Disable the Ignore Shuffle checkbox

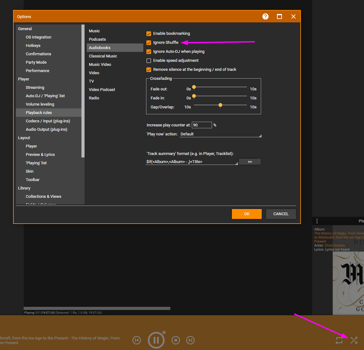149,43
